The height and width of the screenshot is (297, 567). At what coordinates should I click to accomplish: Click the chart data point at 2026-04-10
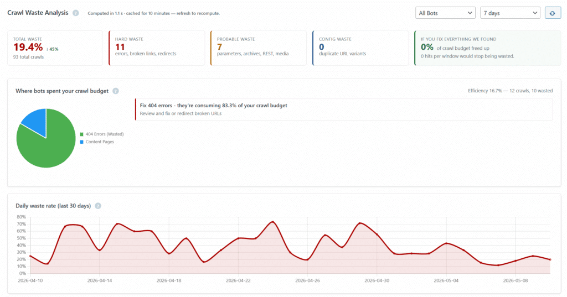click(30, 256)
